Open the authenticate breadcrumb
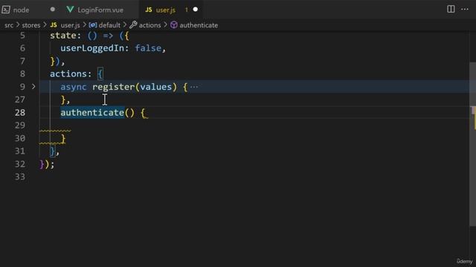Image resolution: width=476 pixels, height=267 pixels. tap(199, 25)
